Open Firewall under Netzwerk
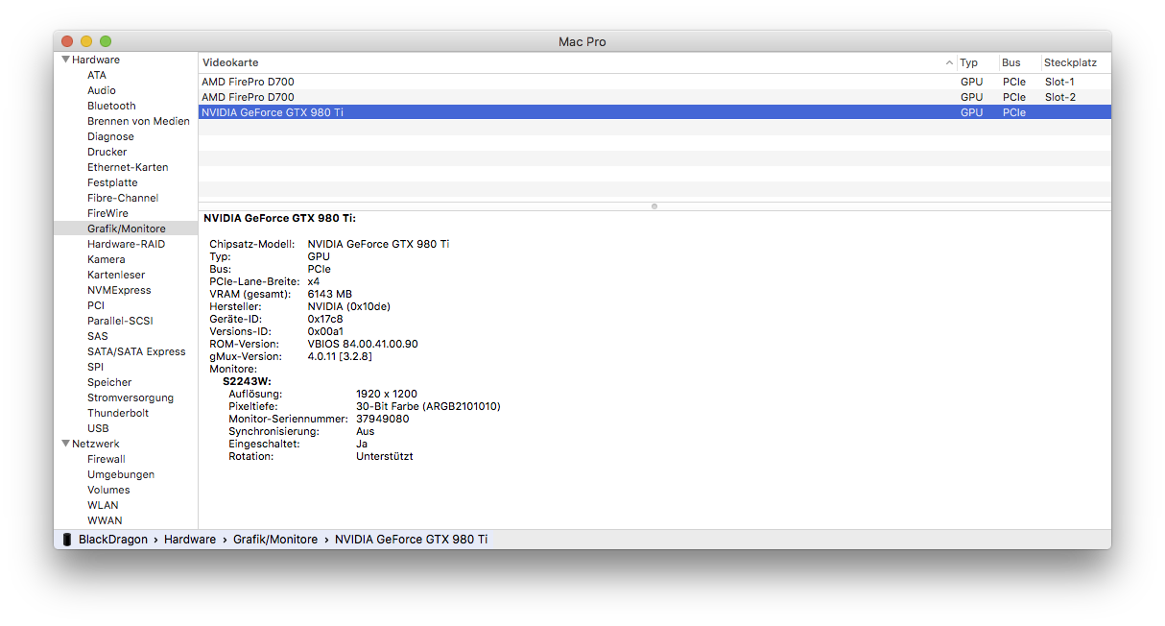The width and height of the screenshot is (1165, 626). 107,459
